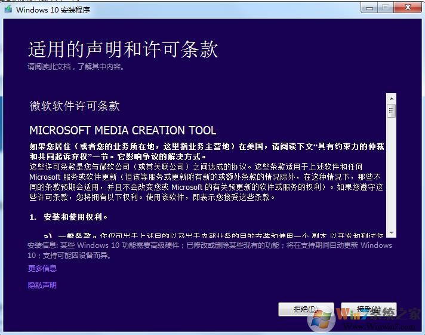
Task: Click the maximize icon in the title bar
Action: click(384, 7)
